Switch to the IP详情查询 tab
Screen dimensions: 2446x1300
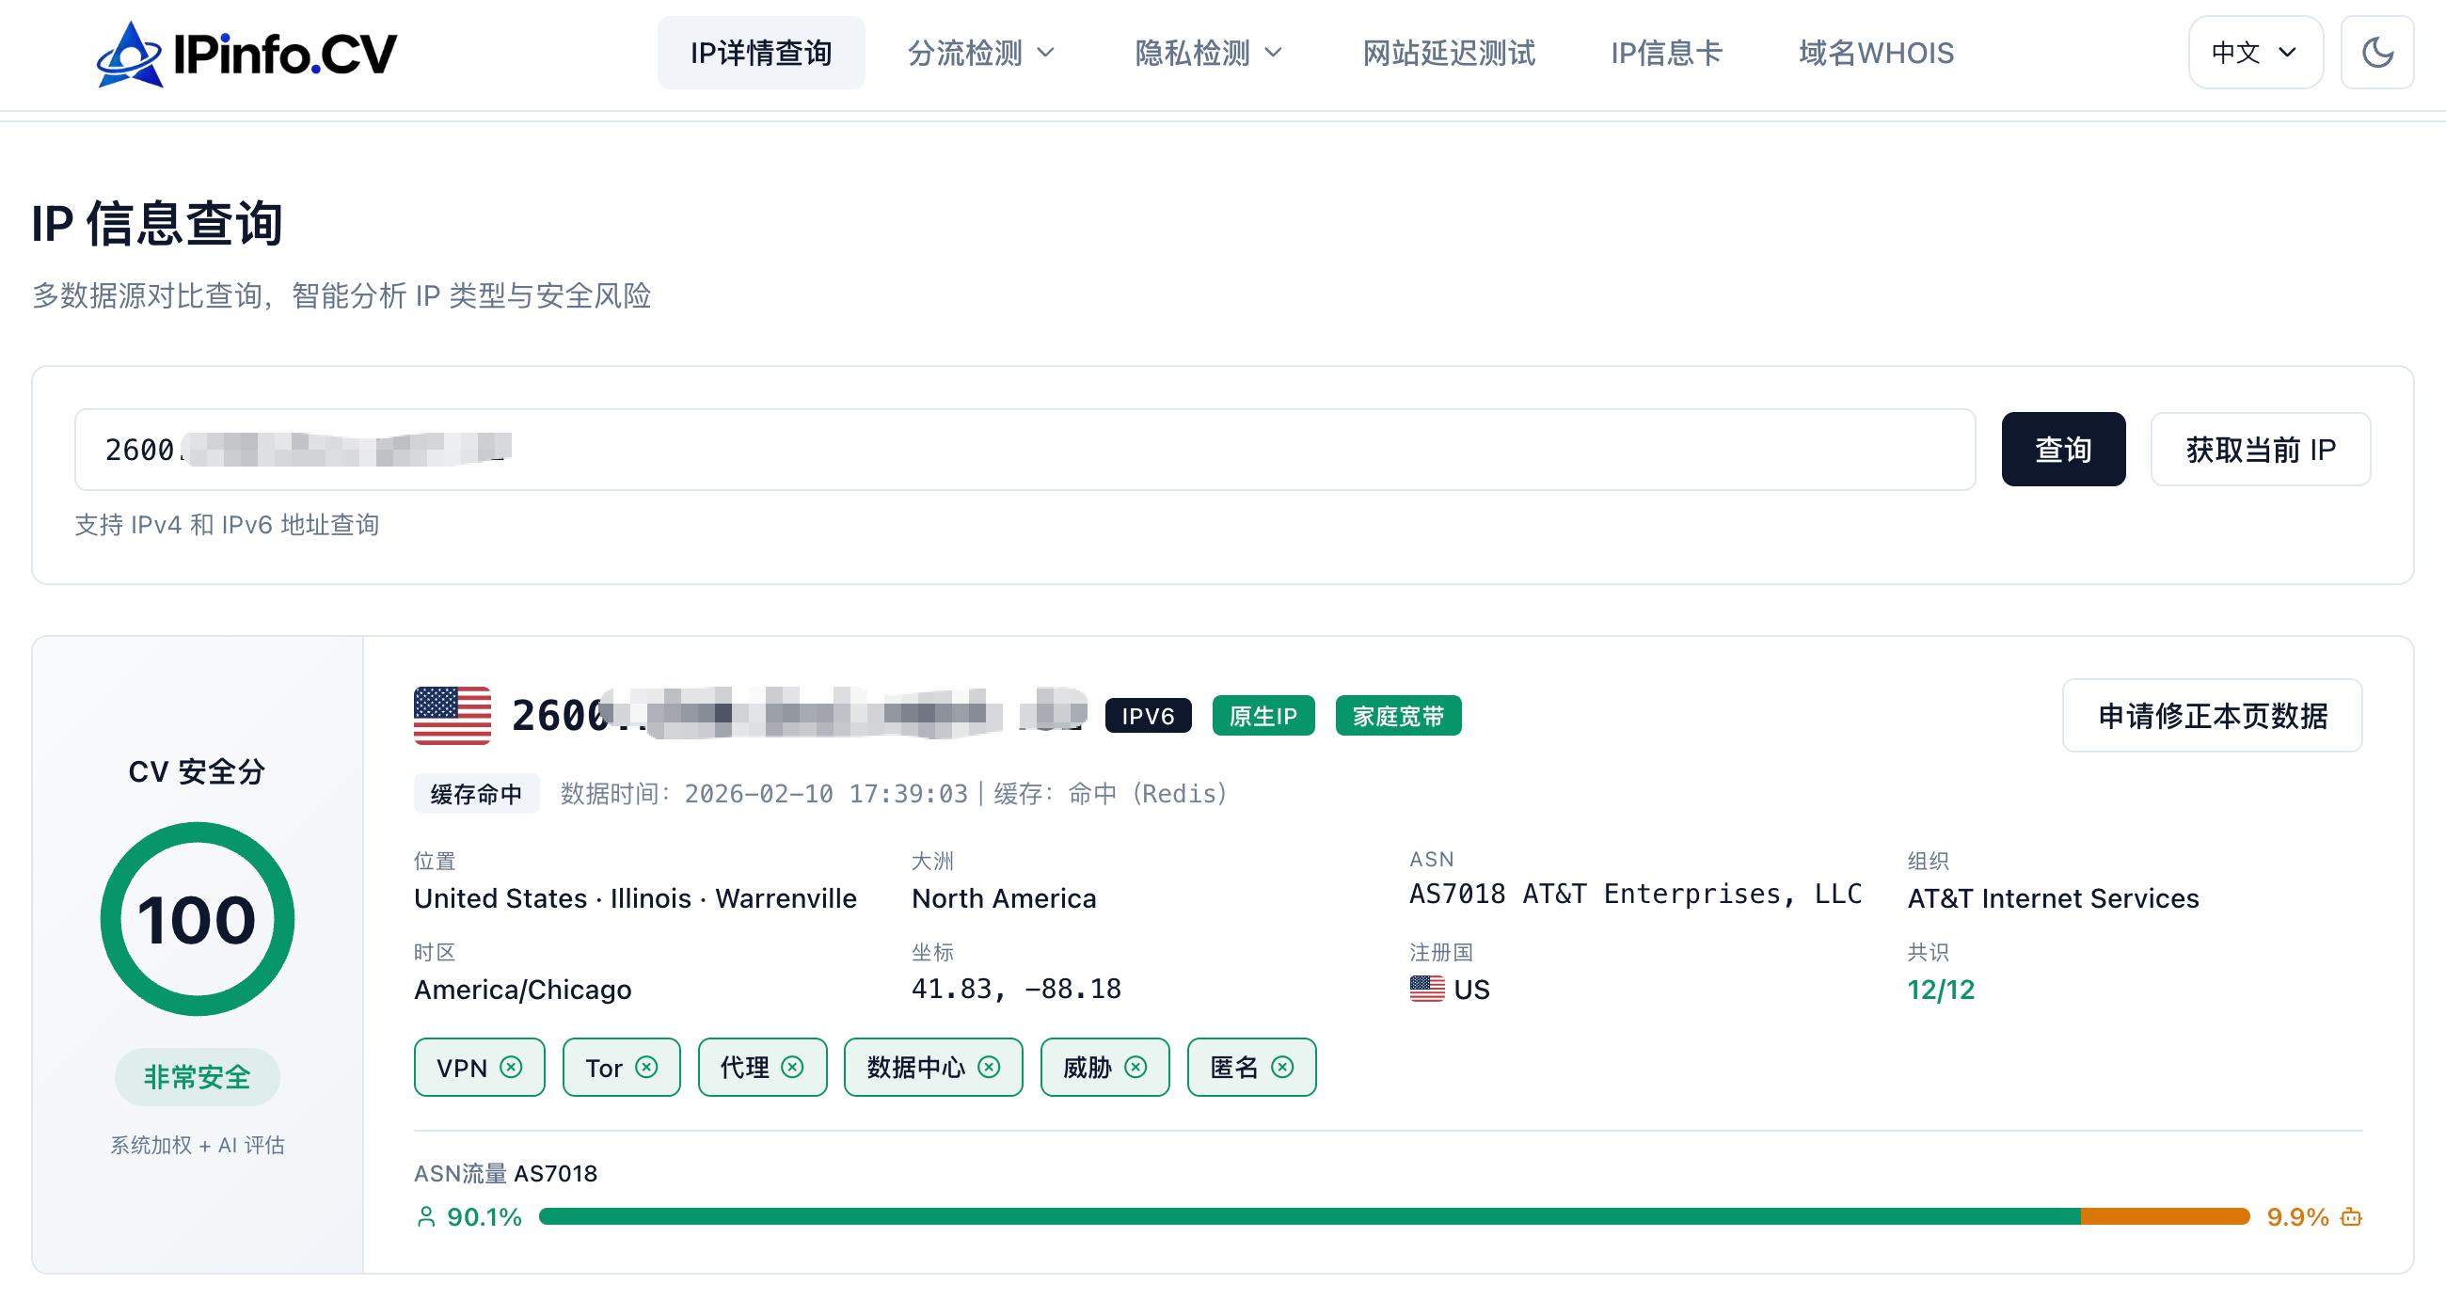point(761,54)
